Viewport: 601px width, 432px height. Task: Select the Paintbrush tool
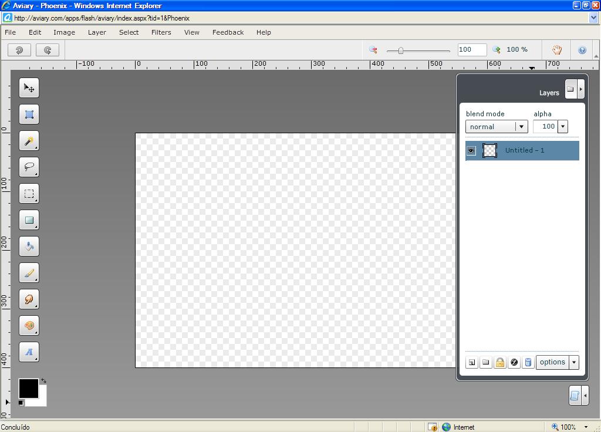click(x=29, y=273)
